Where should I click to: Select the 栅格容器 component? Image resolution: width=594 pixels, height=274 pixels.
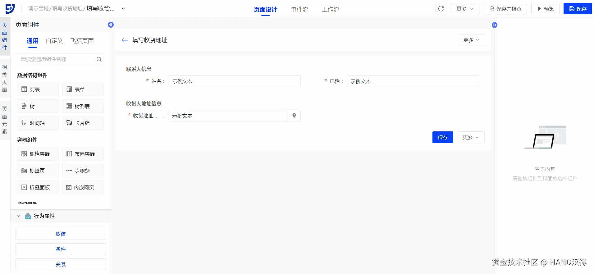click(x=38, y=154)
